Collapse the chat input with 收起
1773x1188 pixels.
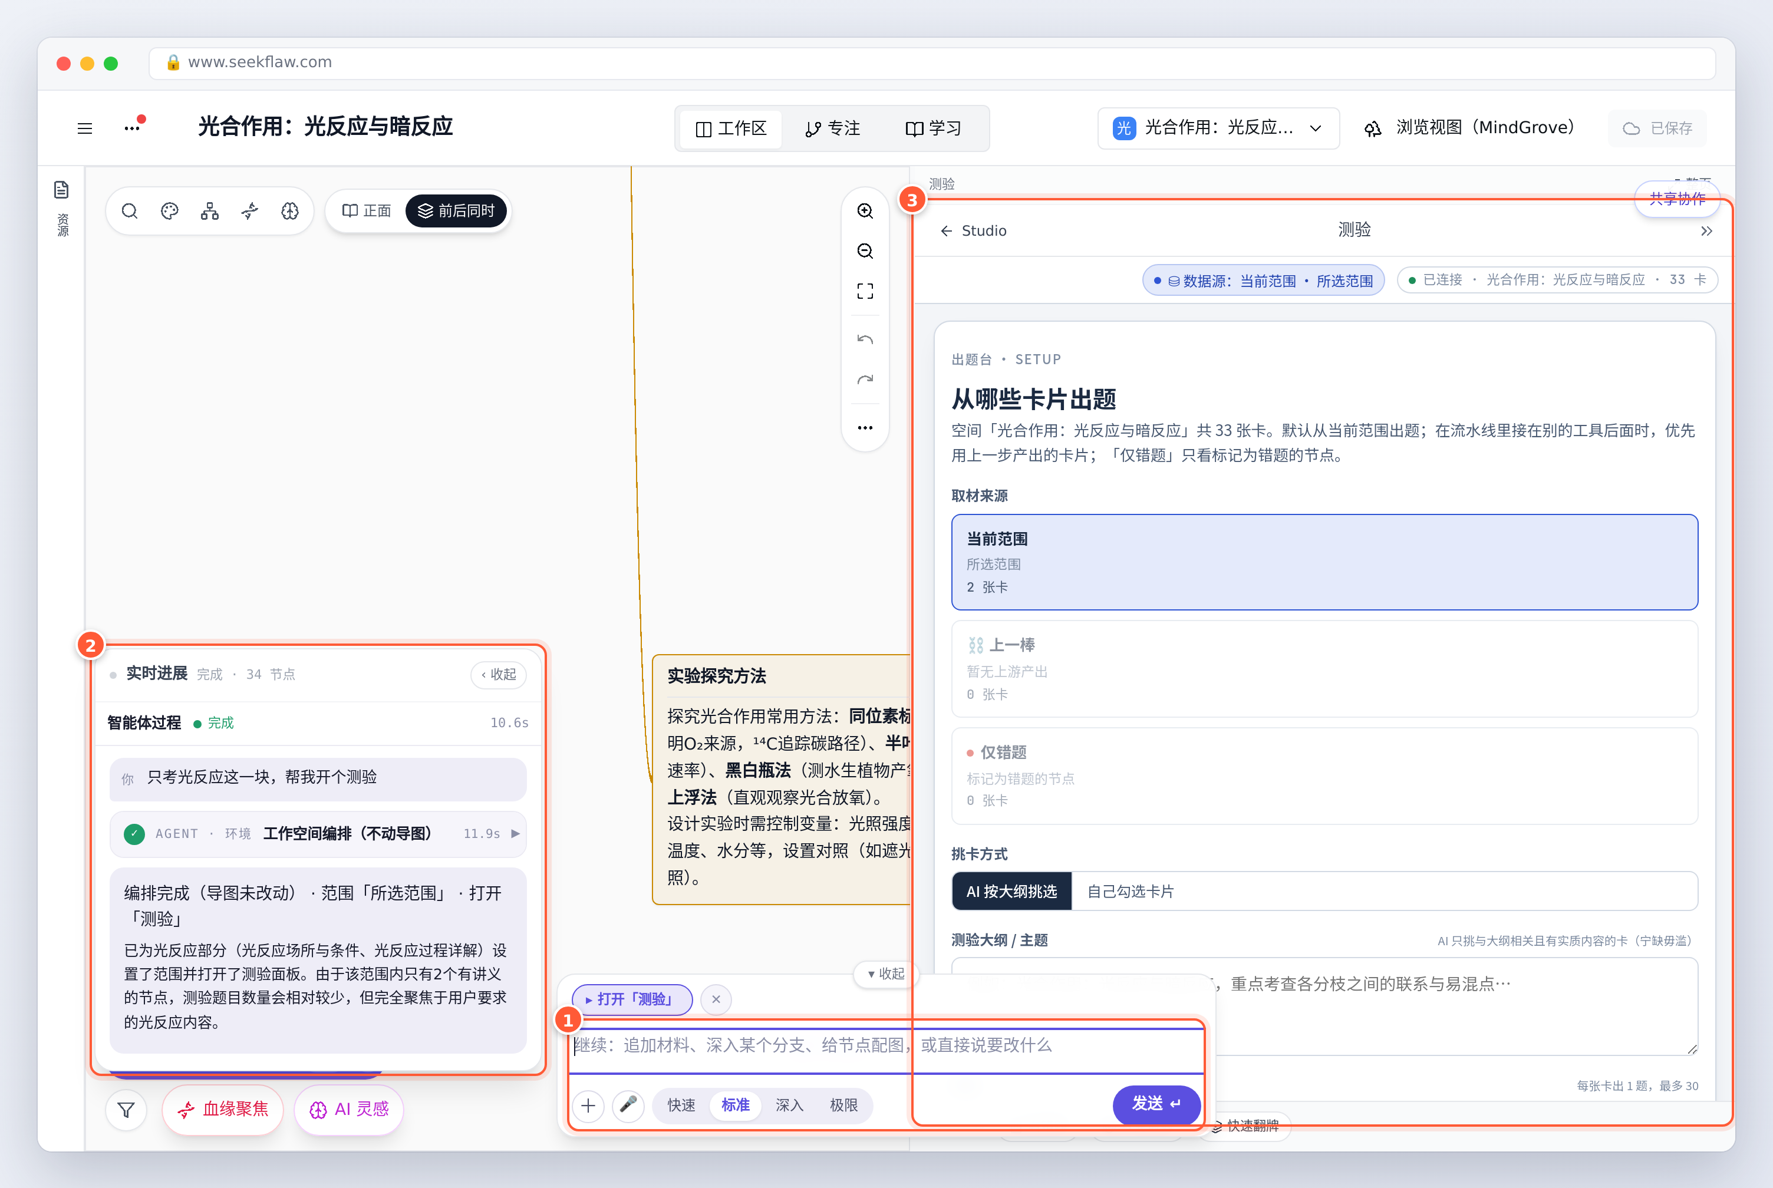click(x=886, y=973)
